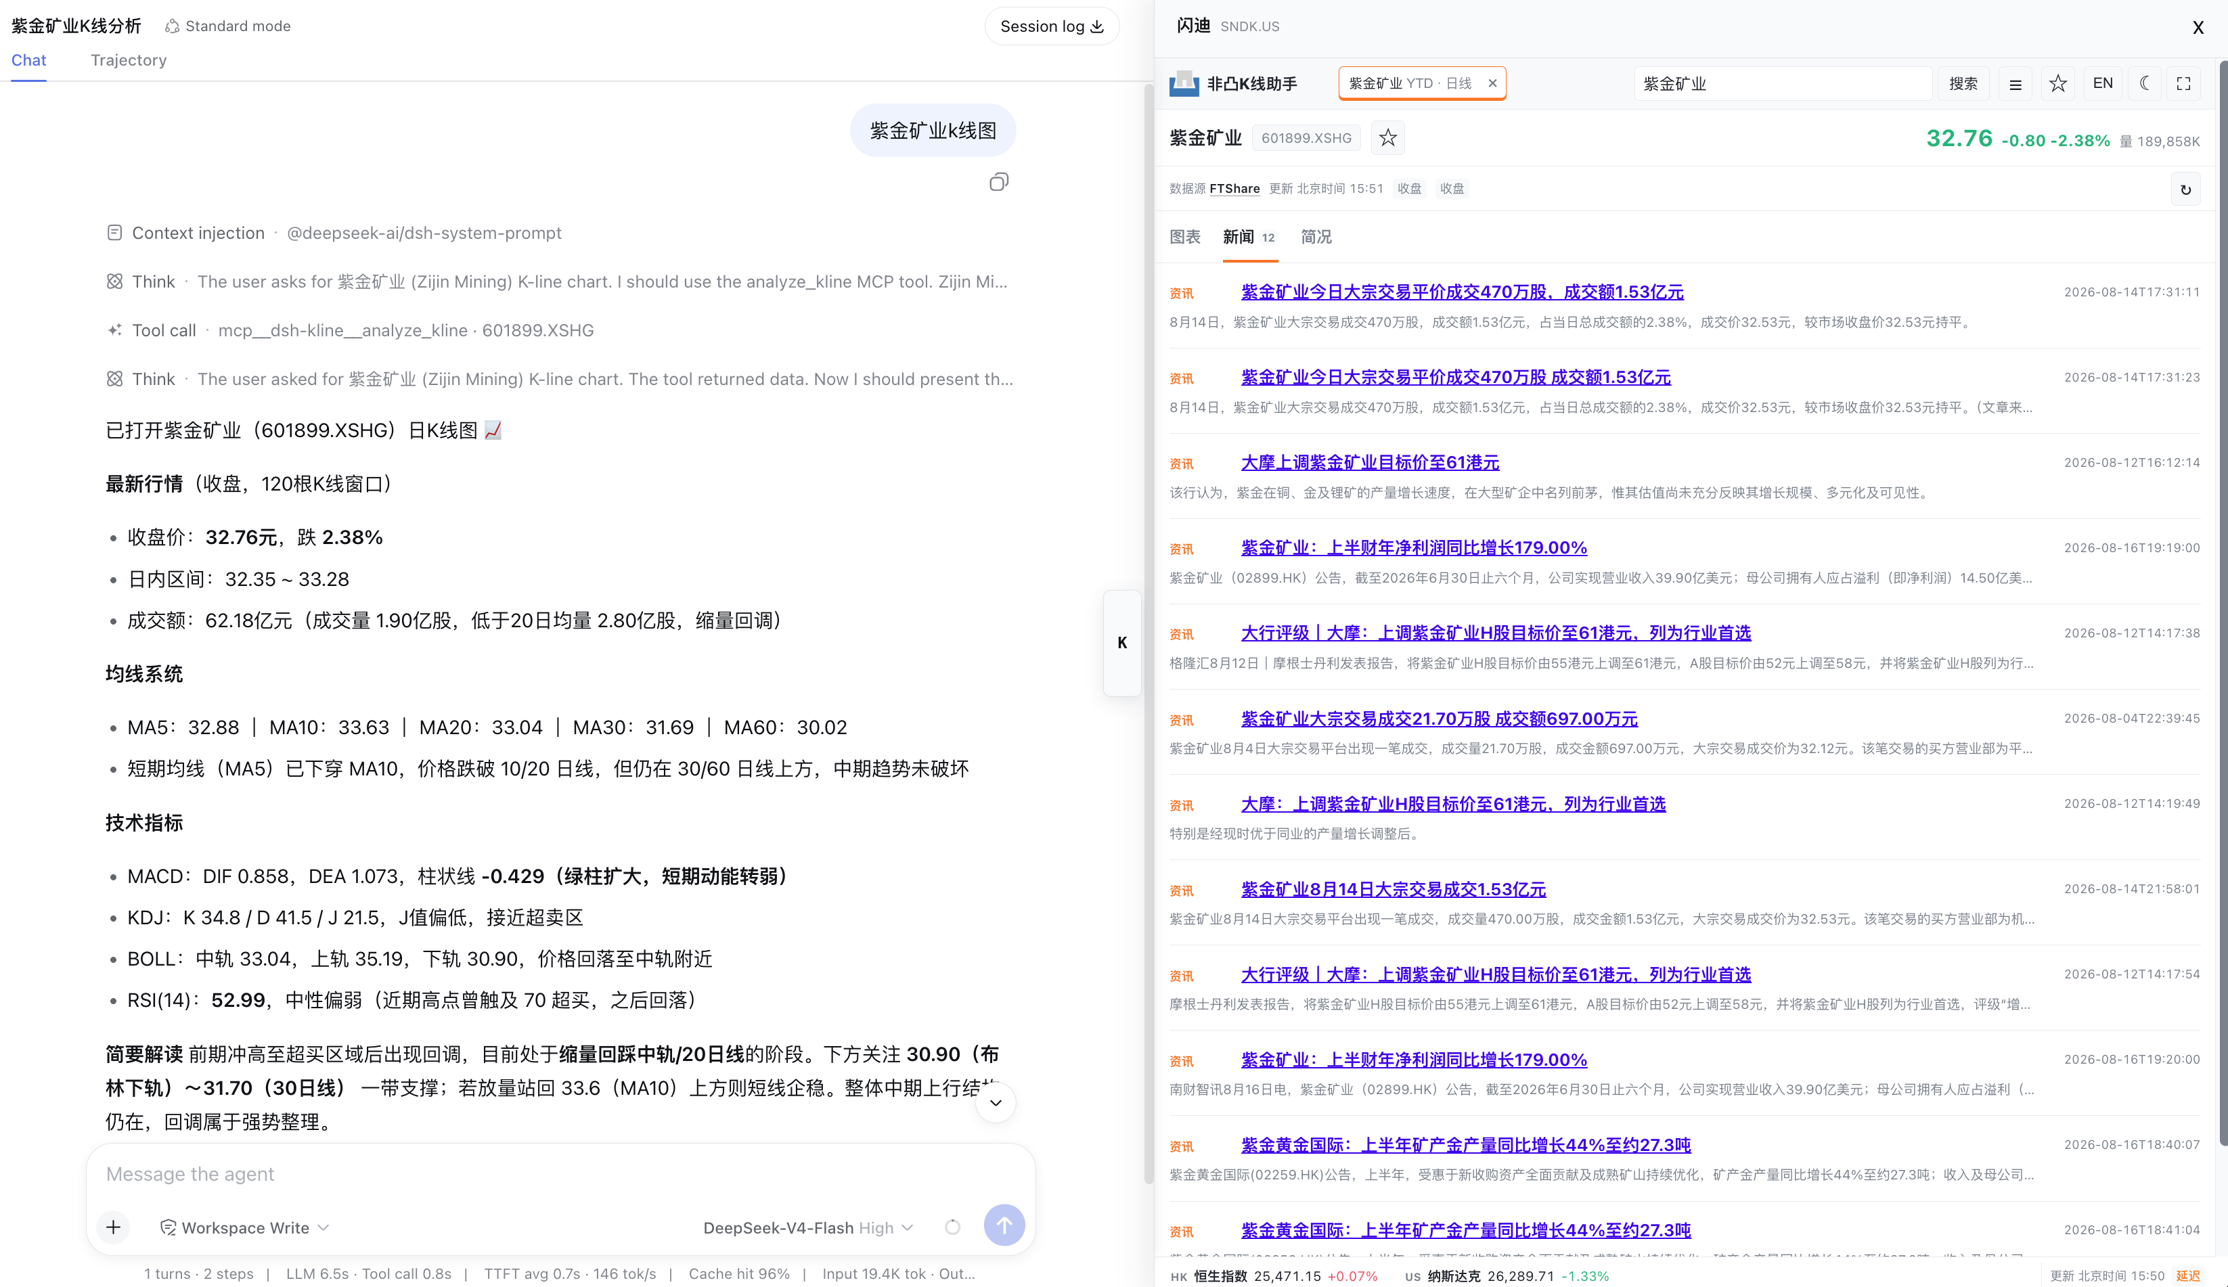The height and width of the screenshot is (1287, 2228).
Task: Click the 601899.XSHG ticker badge
Action: 1306,138
